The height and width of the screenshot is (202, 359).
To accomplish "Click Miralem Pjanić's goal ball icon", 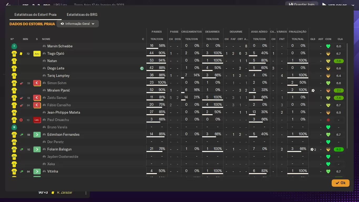I will (x=313, y=90).
